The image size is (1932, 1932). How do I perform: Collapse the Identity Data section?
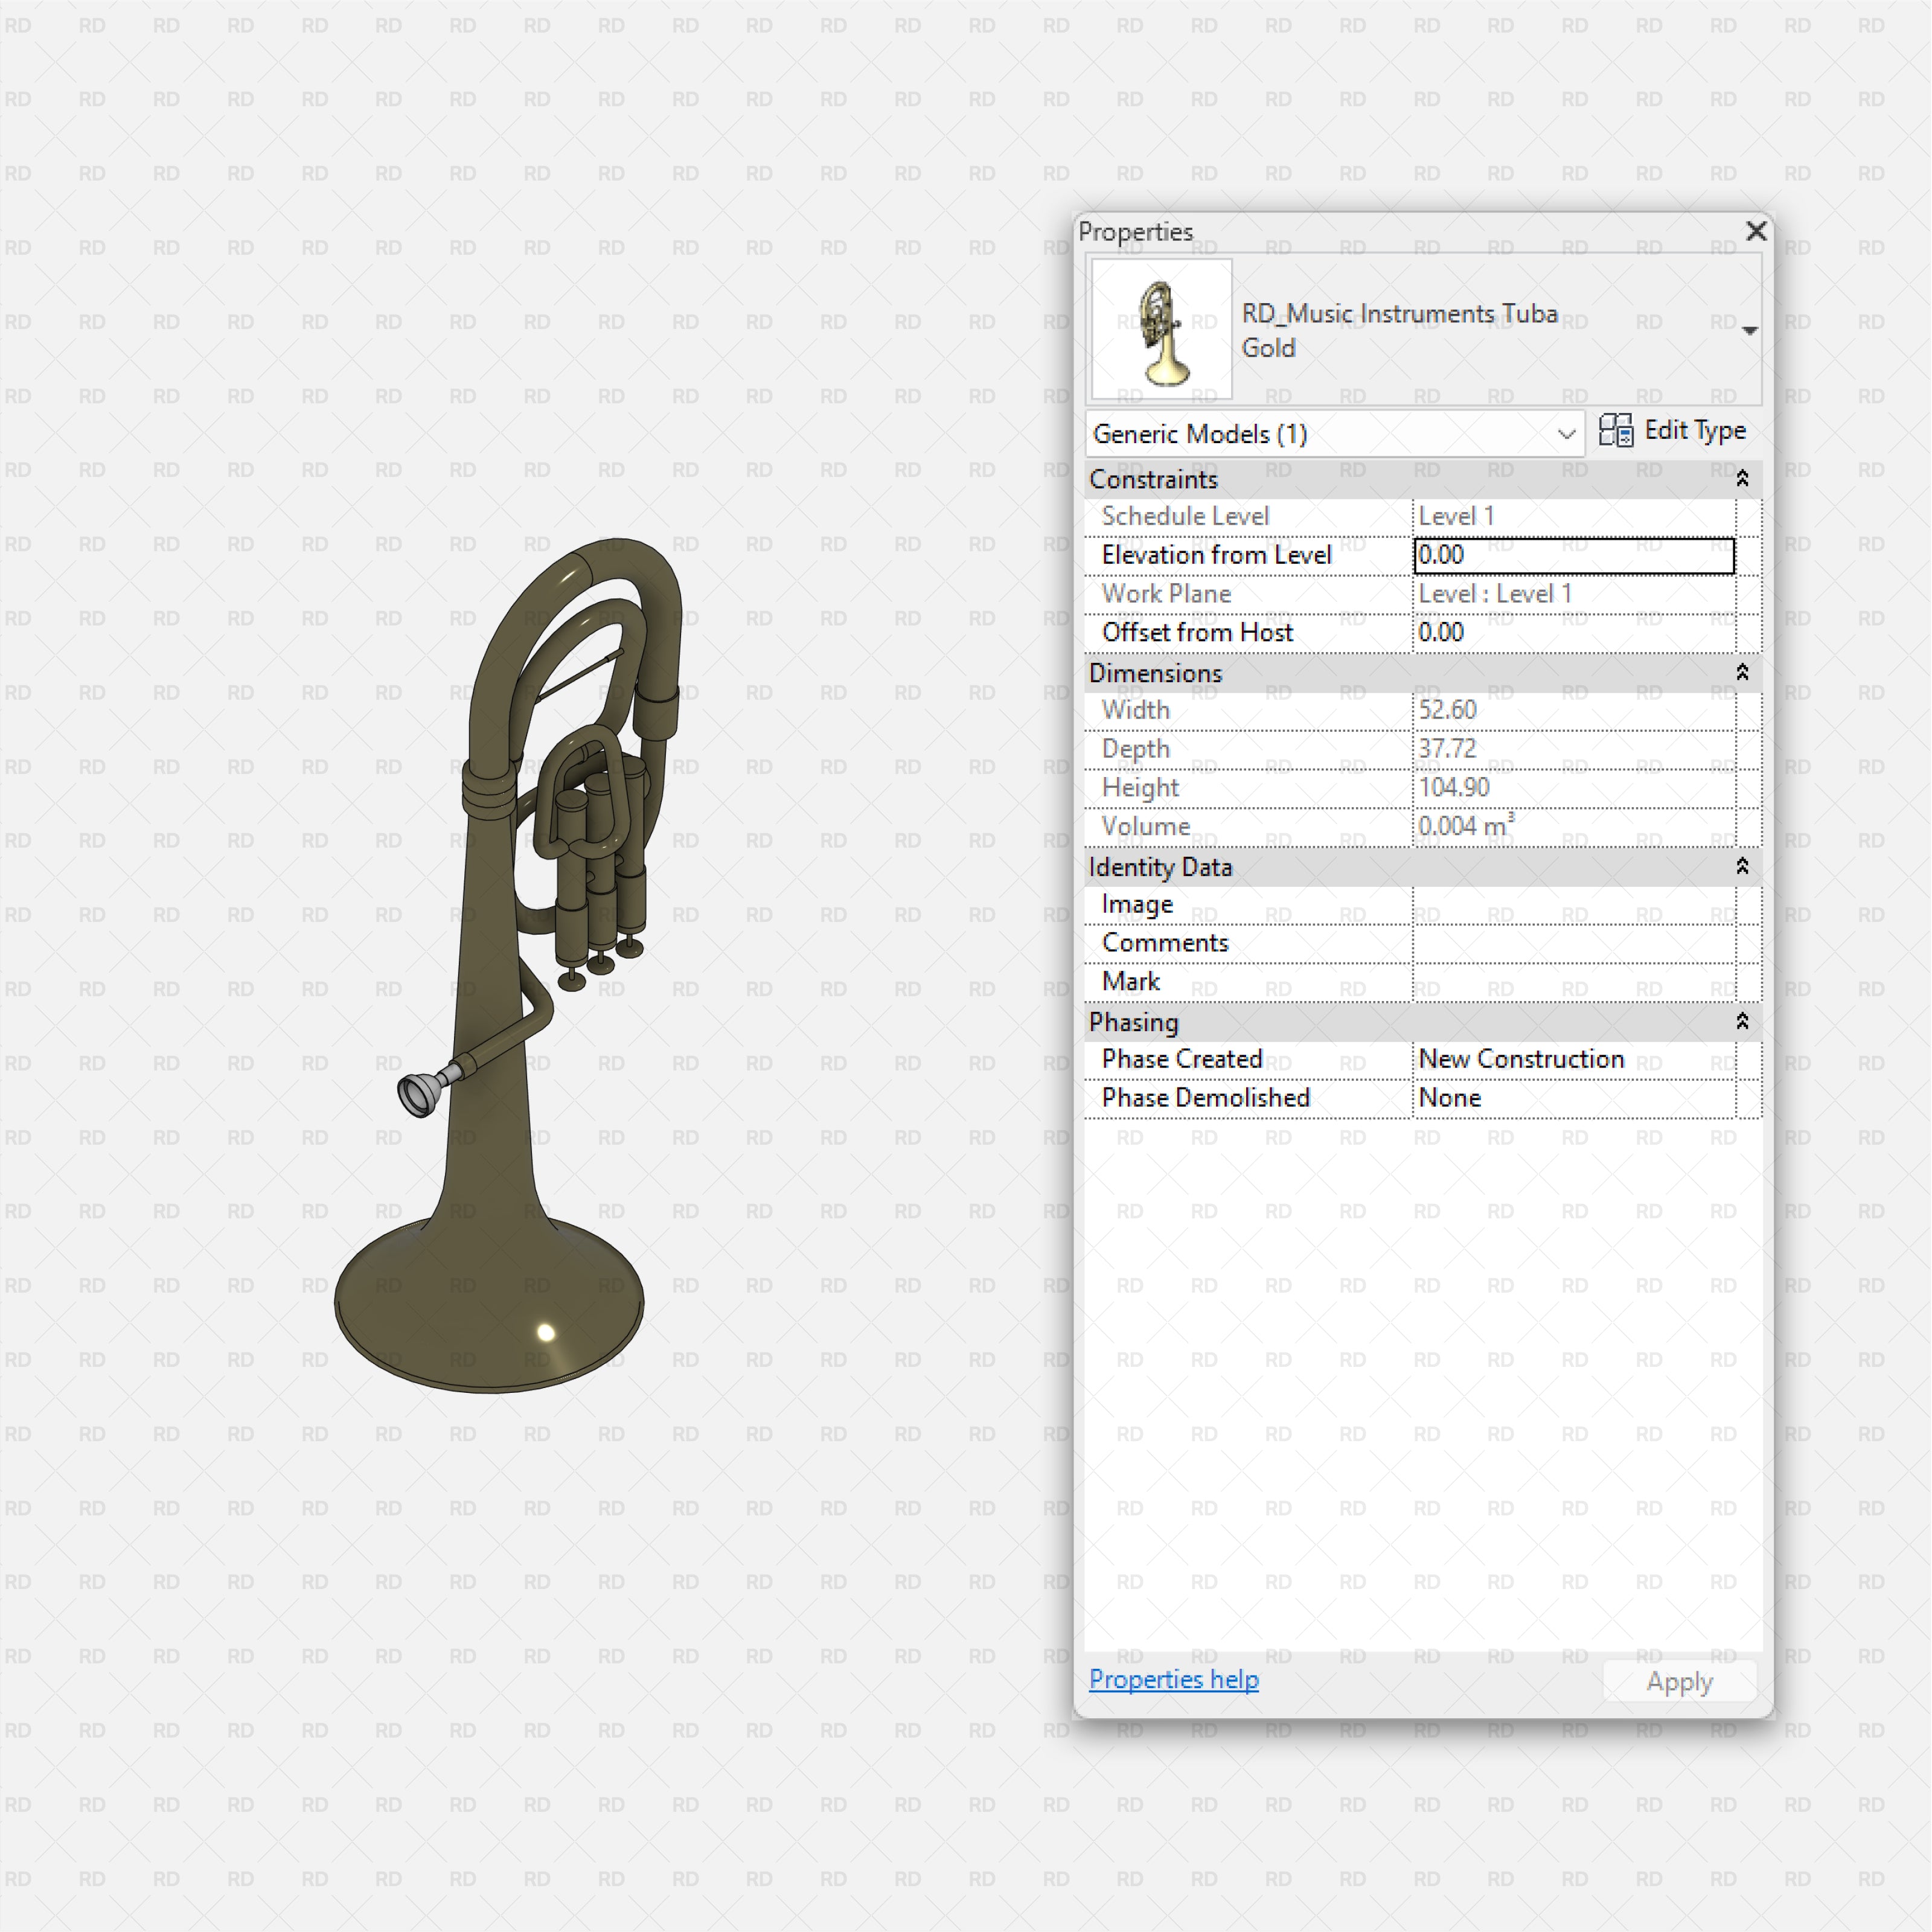(x=1742, y=867)
